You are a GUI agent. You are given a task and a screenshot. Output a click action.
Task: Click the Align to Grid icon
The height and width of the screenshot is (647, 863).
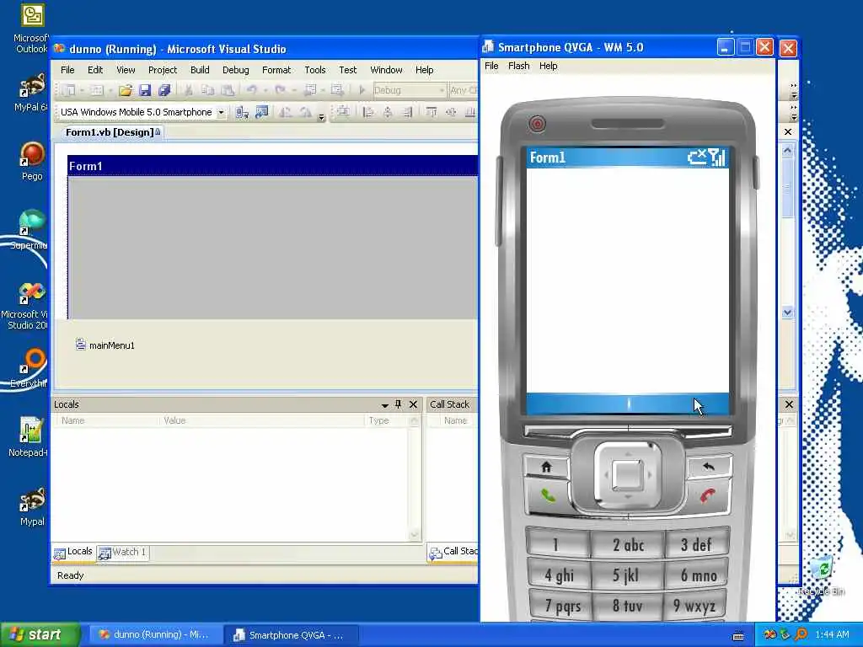point(344,112)
